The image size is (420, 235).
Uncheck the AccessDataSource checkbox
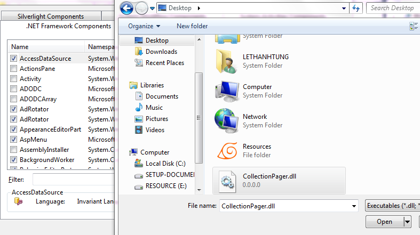(14, 59)
